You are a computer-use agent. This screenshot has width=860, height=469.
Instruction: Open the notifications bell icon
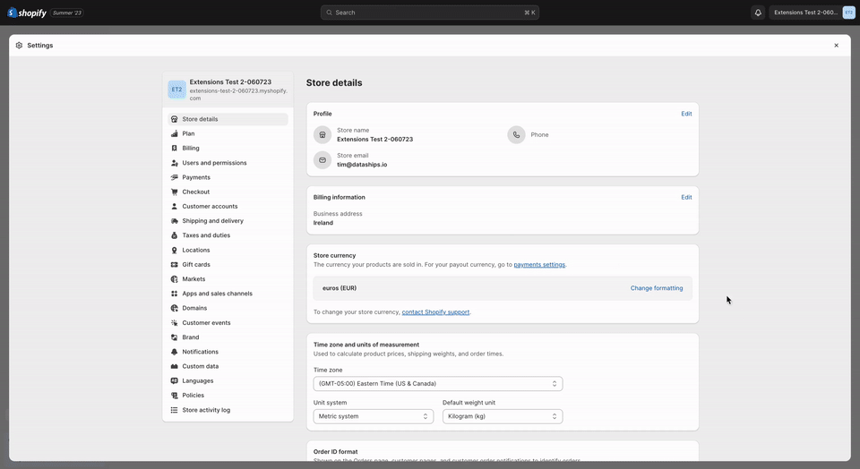(758, 13)
